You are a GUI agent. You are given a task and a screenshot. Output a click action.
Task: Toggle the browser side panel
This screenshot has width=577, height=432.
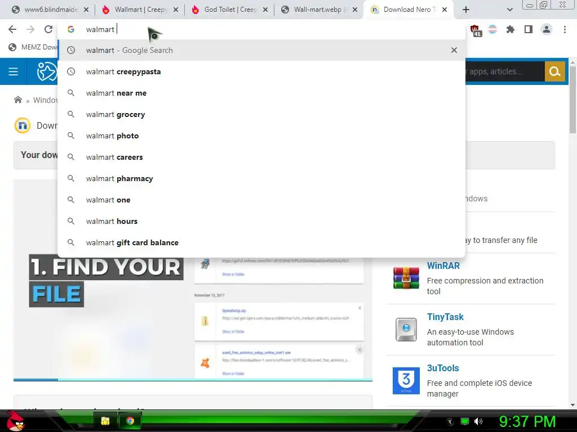[x=529, y=29]
